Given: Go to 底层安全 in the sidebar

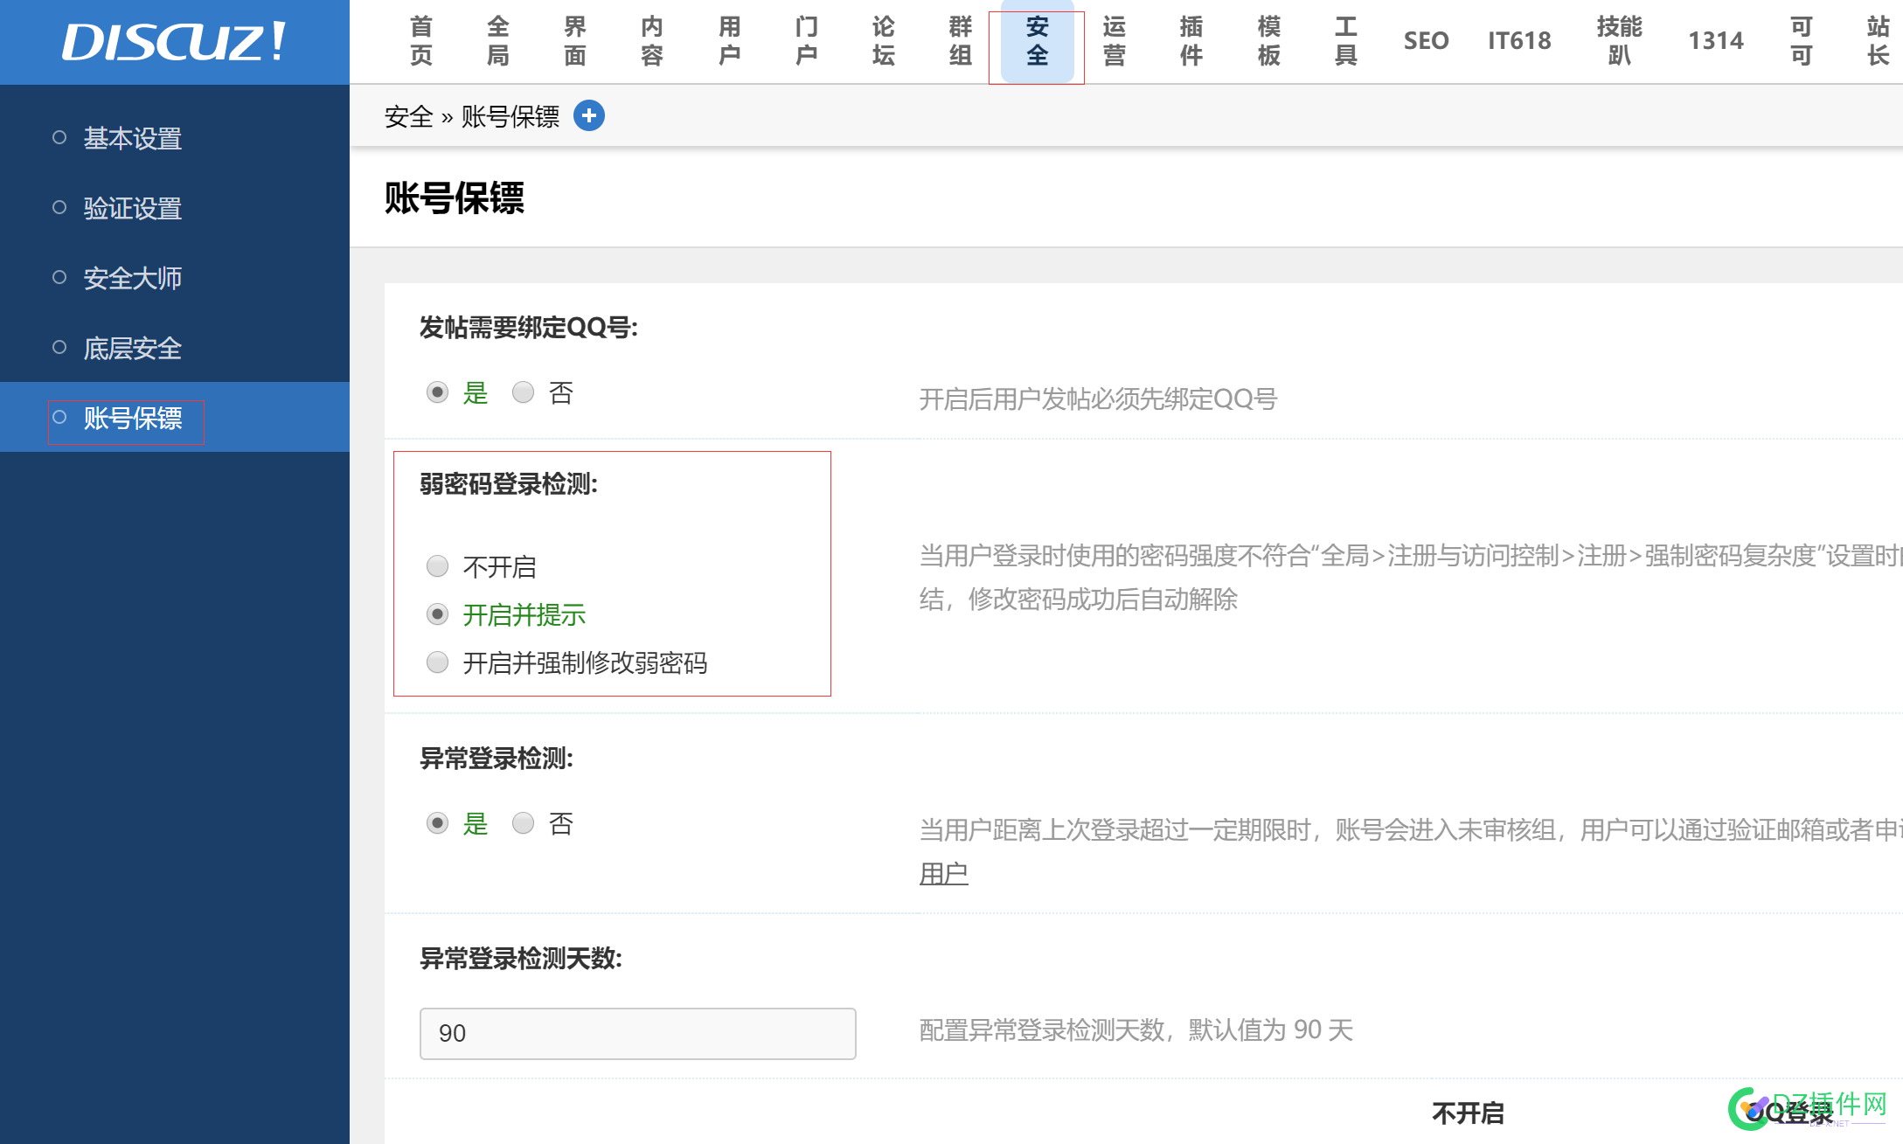Looking at the screenshot, I should click(x=132, y=348).
